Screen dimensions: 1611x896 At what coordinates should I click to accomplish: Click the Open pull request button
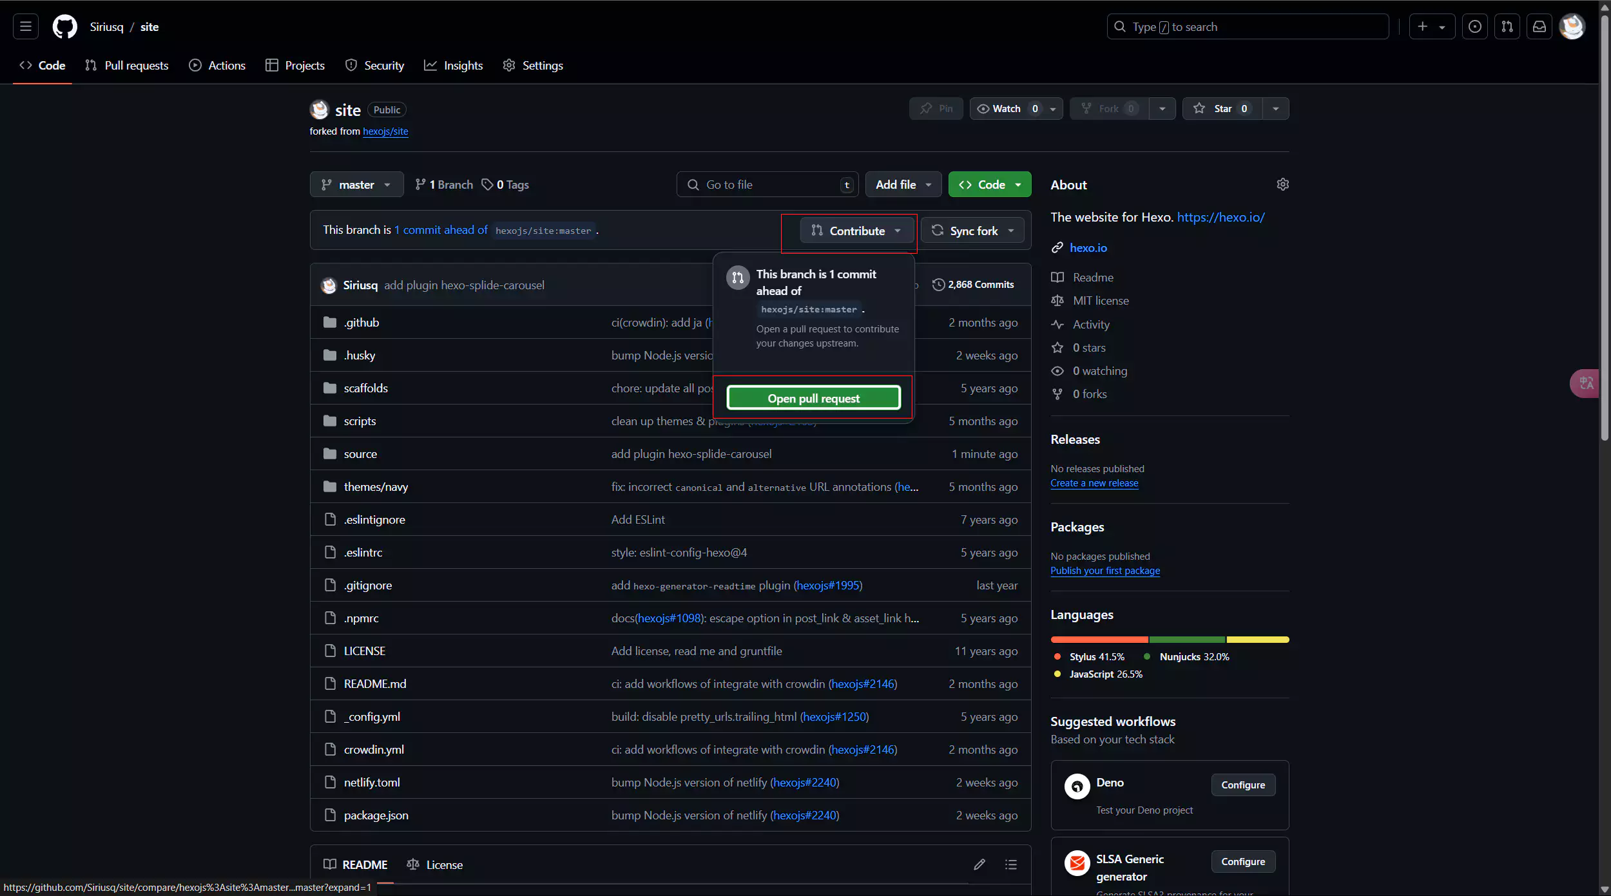click(813, 398)
